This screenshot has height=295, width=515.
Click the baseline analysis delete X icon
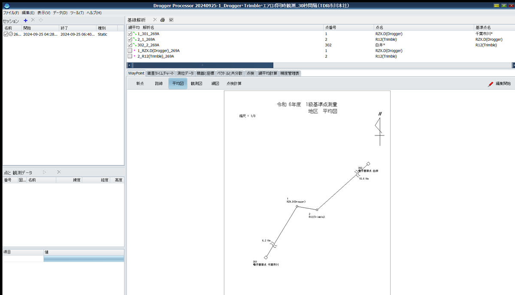pyautogui.click(x=155, y=20)
